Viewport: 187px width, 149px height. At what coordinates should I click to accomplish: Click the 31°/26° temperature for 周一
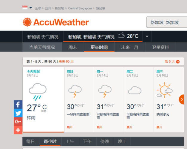[105, 106]
